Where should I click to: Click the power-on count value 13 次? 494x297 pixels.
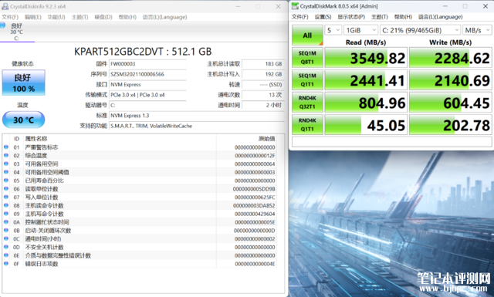(x=262, y=95)
